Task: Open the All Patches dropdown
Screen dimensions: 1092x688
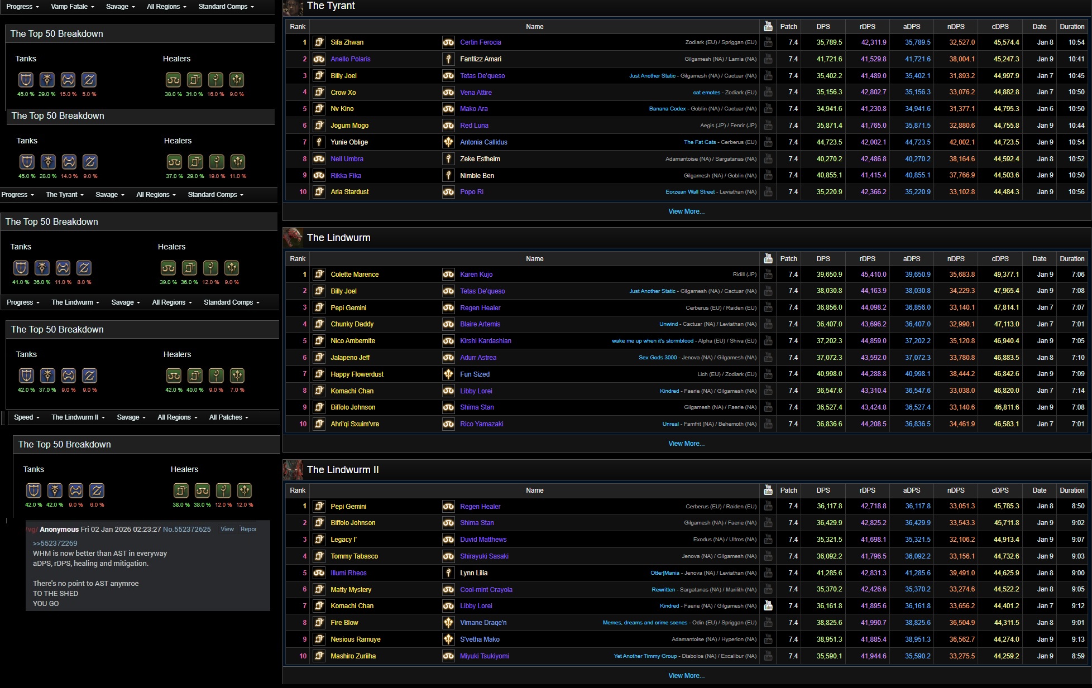Action: (228, 417)
